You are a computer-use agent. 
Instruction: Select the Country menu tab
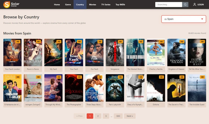pyautogui.click(x=80, y=5)
